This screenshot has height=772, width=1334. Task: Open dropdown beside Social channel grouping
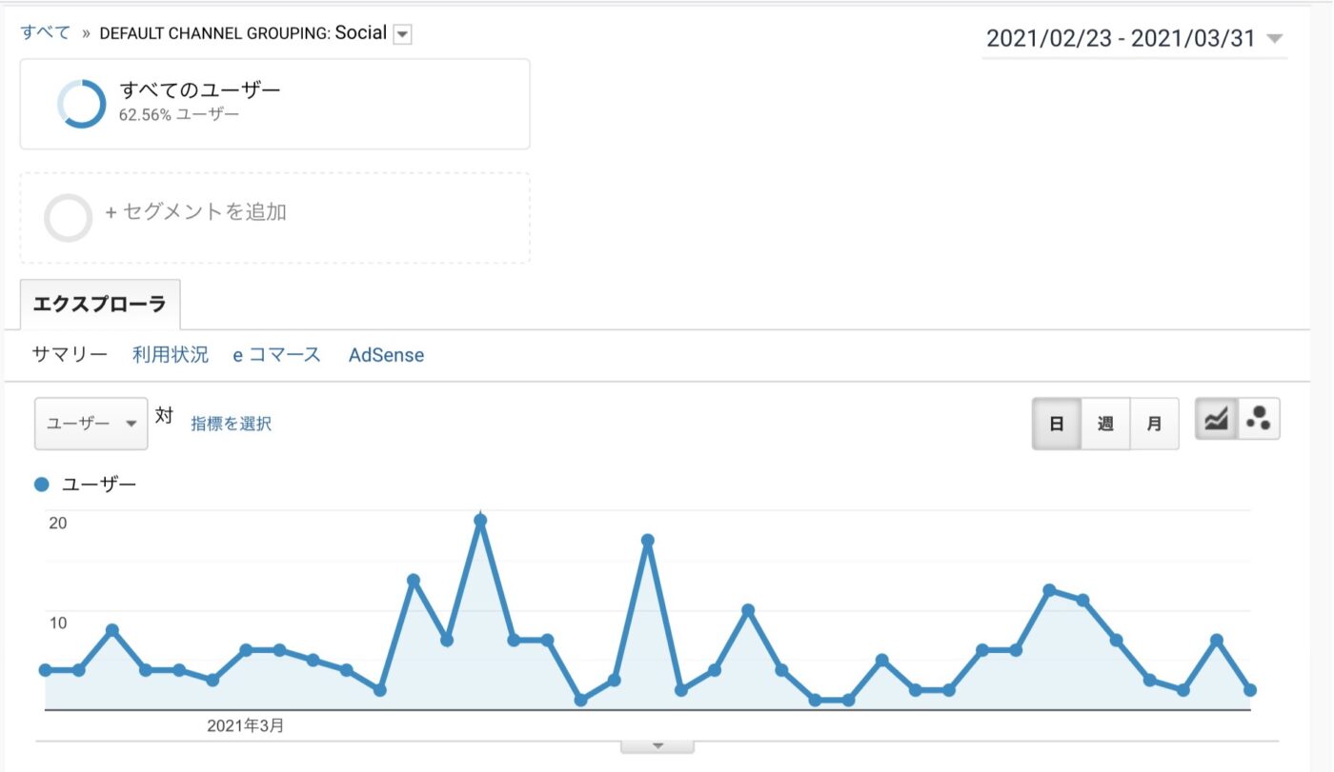coord(402,34)
